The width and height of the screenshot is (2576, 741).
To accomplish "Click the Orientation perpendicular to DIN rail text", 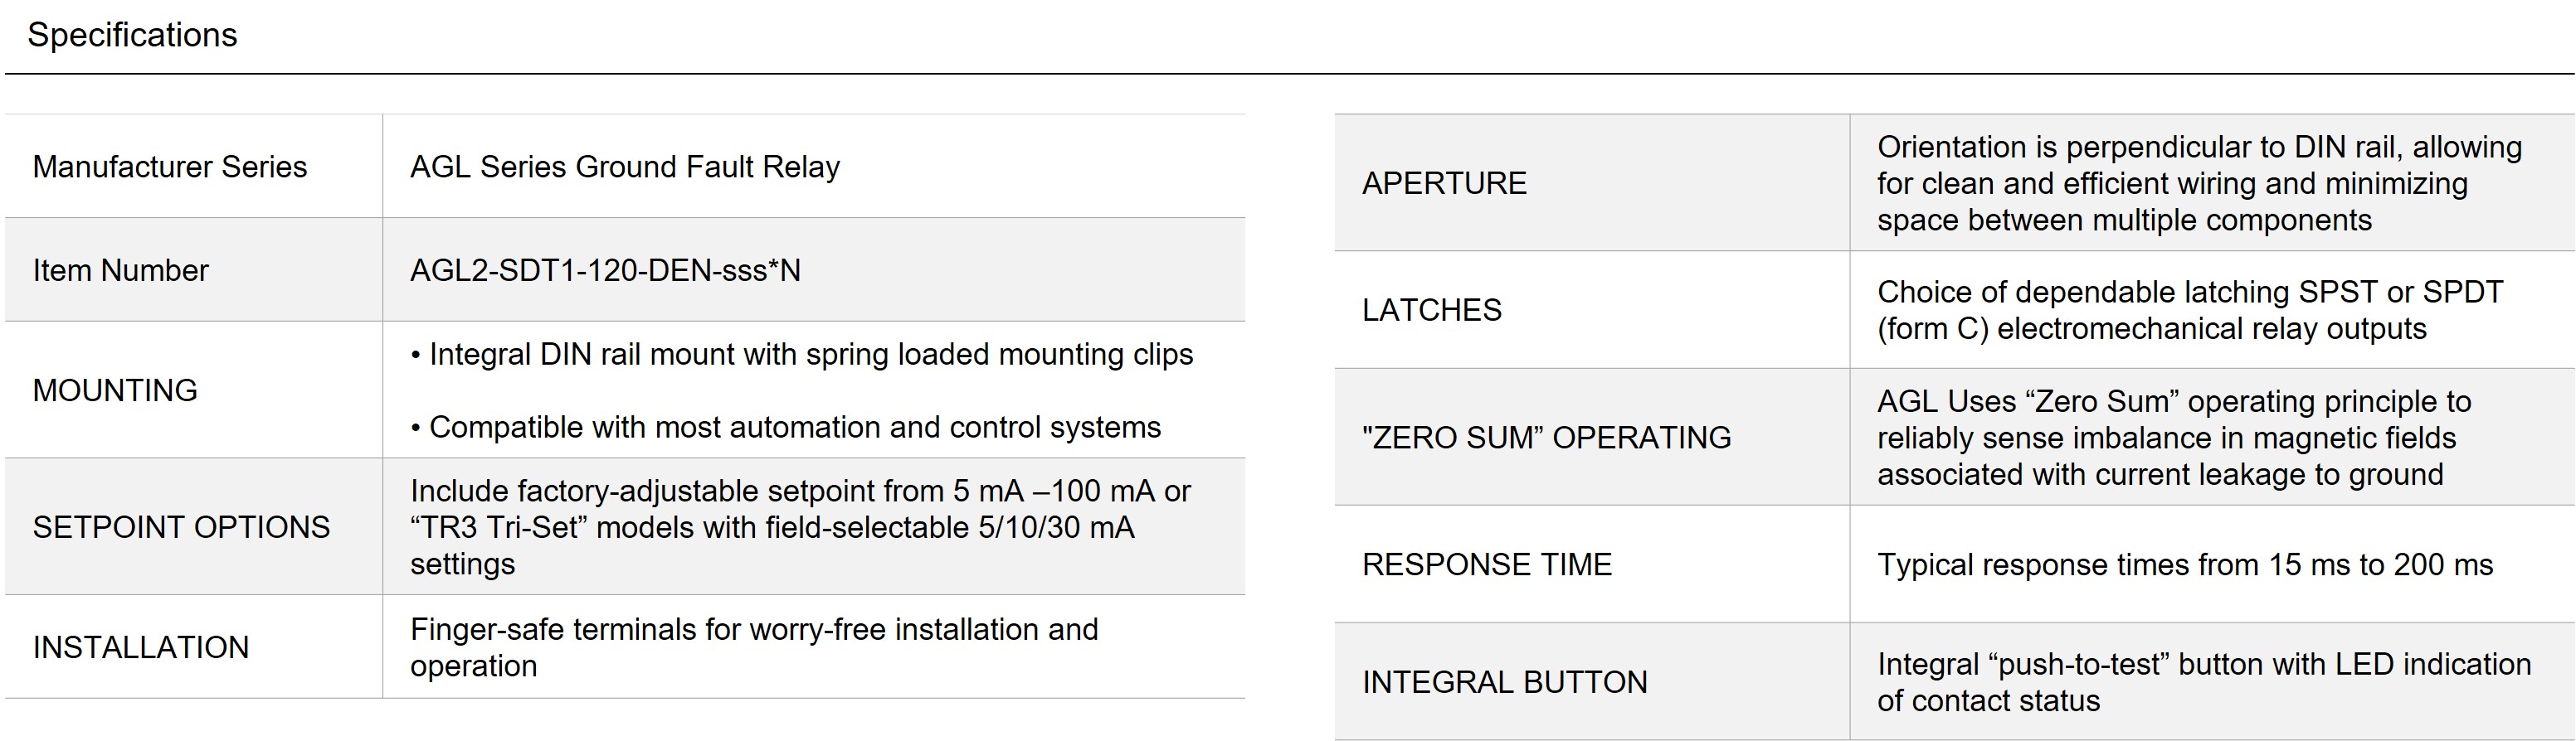I will pyautogui.click(x=2198, y=184).
